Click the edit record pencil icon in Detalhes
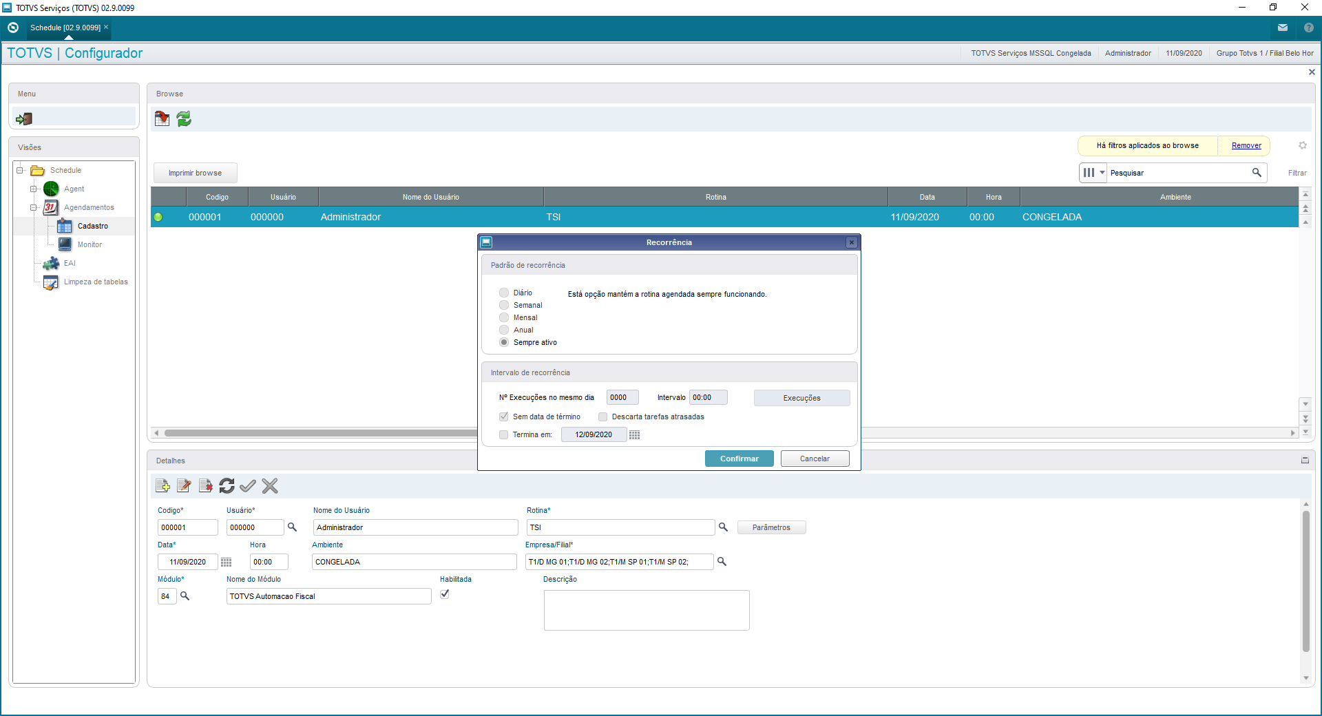 pyautogui.click(x=184, y=486)
